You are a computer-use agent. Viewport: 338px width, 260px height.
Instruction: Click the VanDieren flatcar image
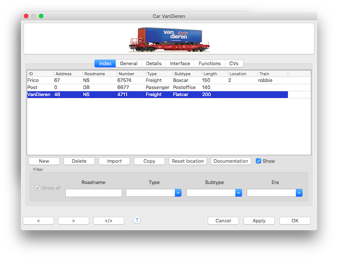pos(169,39)
